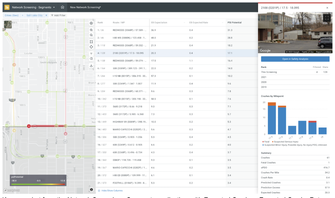Click the map info attribution icon
This screenshot has width=335, height=198.
click(x=91, y=190)
